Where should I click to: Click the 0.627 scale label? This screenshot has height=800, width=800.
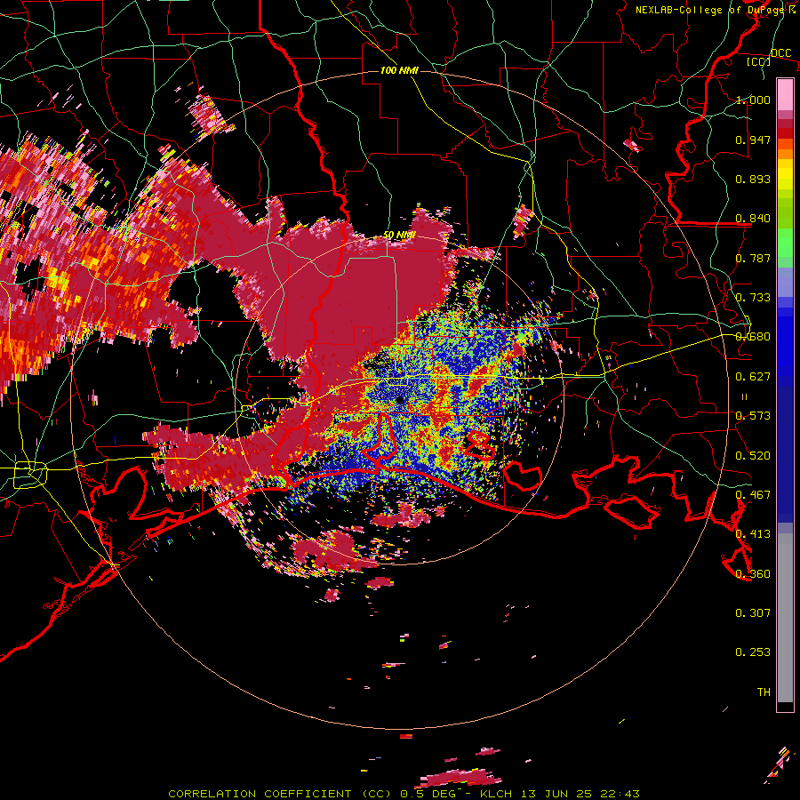pyautogui.click(x=753, y=377)
